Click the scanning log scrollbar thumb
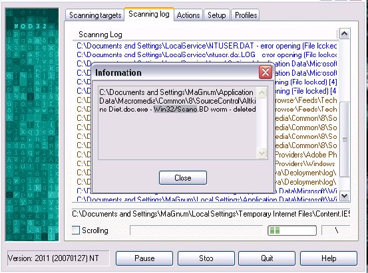 [x=344, y=139]
